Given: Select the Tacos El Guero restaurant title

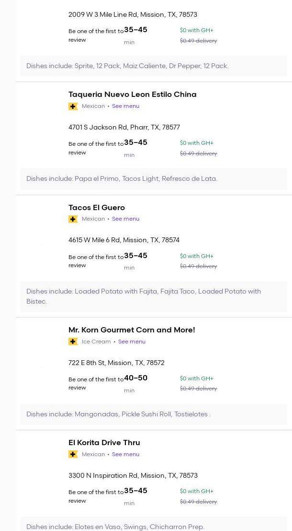Looking at the screenshot, I should point(97,208).
